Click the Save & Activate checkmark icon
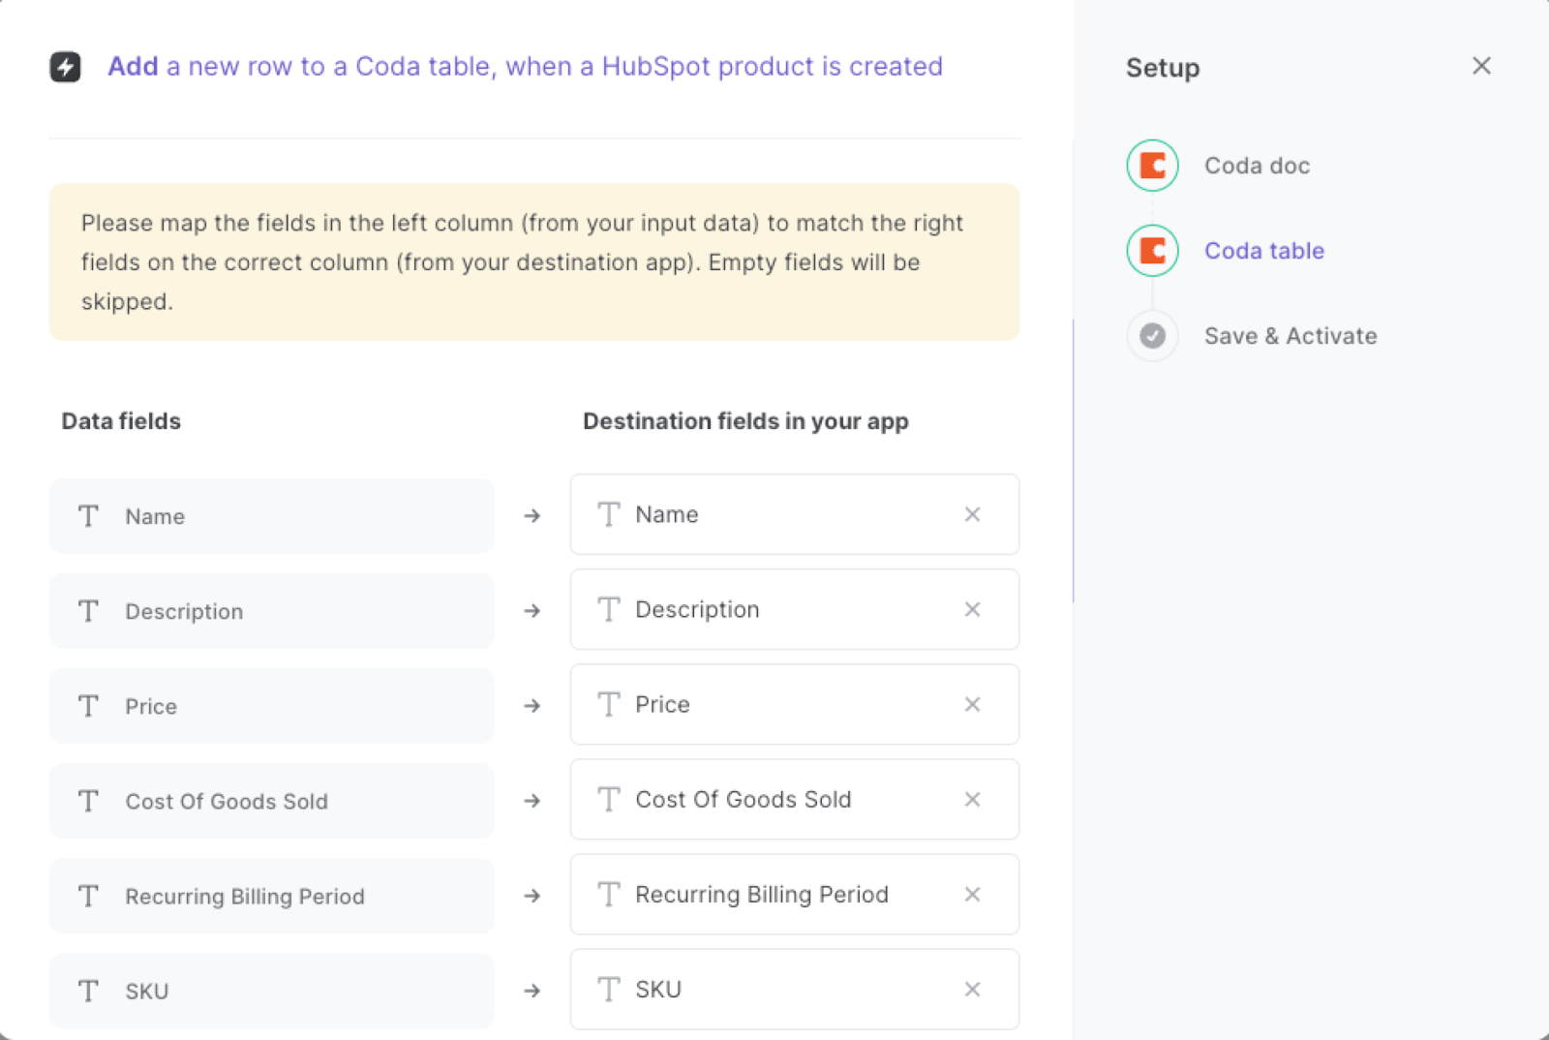Screen dimensions: 1549x1040 [1152, 336]
